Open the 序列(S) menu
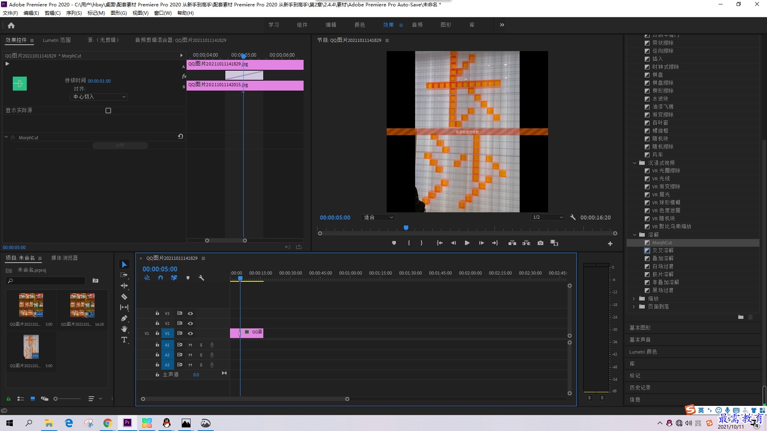 pos(74,13)
